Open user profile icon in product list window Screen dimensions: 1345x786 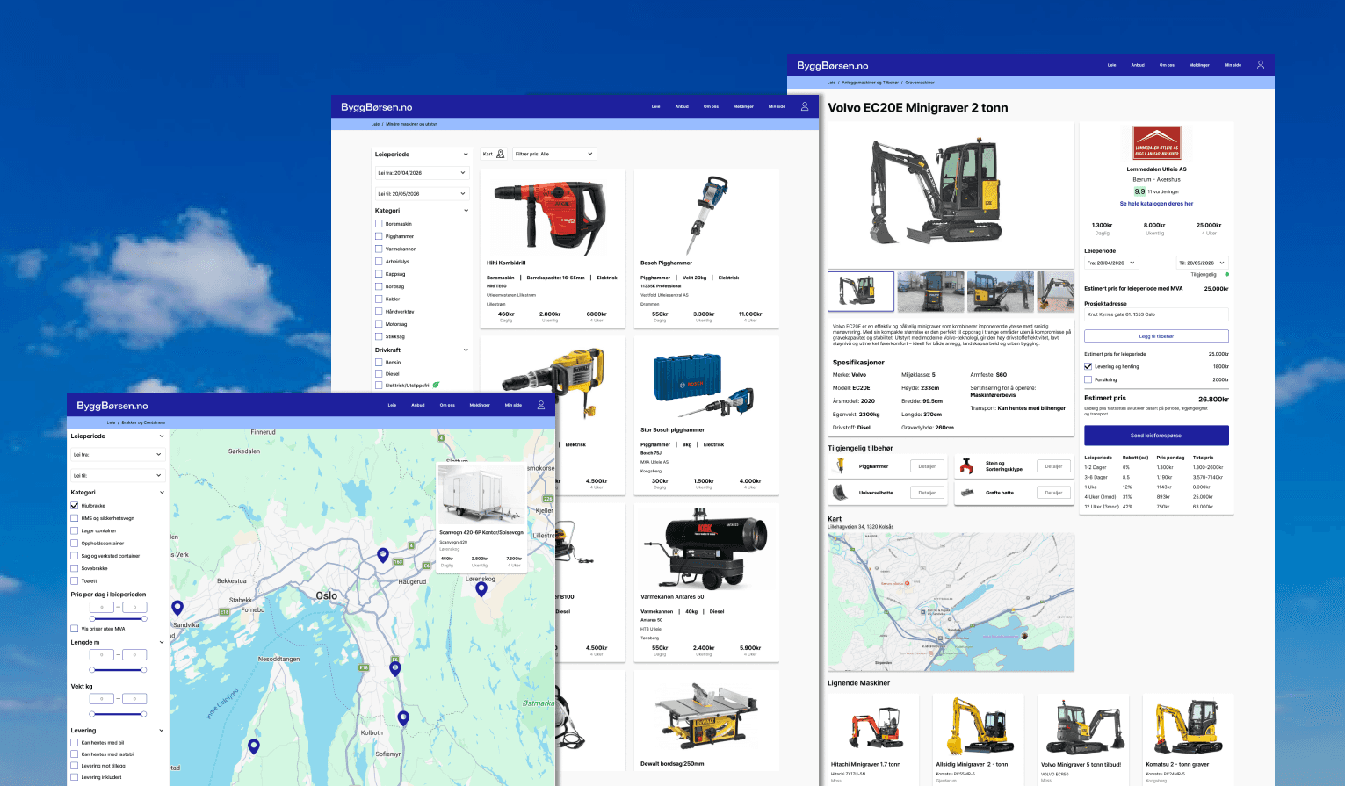[805, 106]
